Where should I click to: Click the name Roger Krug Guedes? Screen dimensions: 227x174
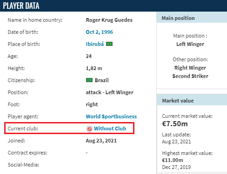(x=109, y=20)
